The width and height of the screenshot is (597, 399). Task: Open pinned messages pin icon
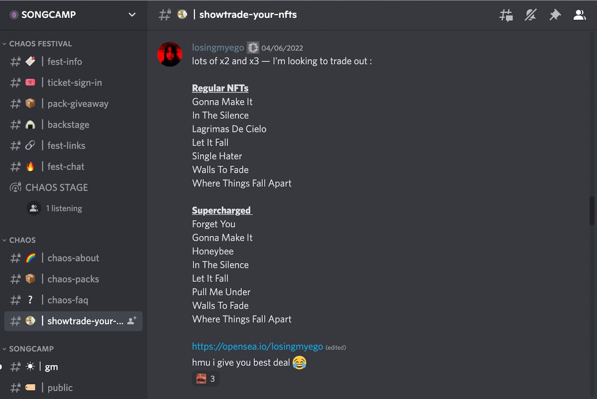(x=555, y=15)
